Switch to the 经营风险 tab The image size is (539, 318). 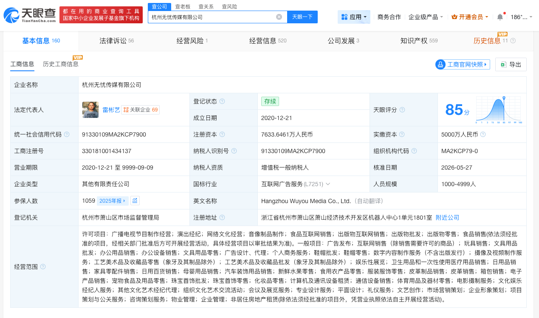coord(192,41)
